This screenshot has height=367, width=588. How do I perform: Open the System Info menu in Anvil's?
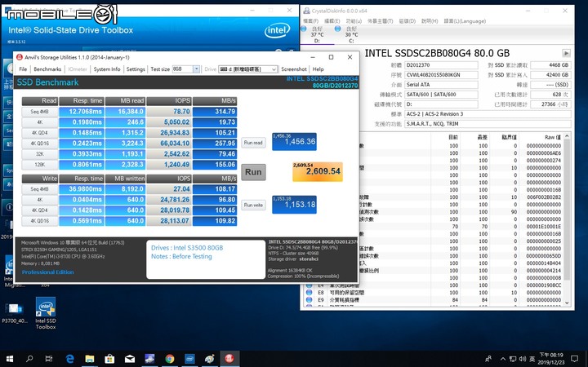tap(107, 69)
